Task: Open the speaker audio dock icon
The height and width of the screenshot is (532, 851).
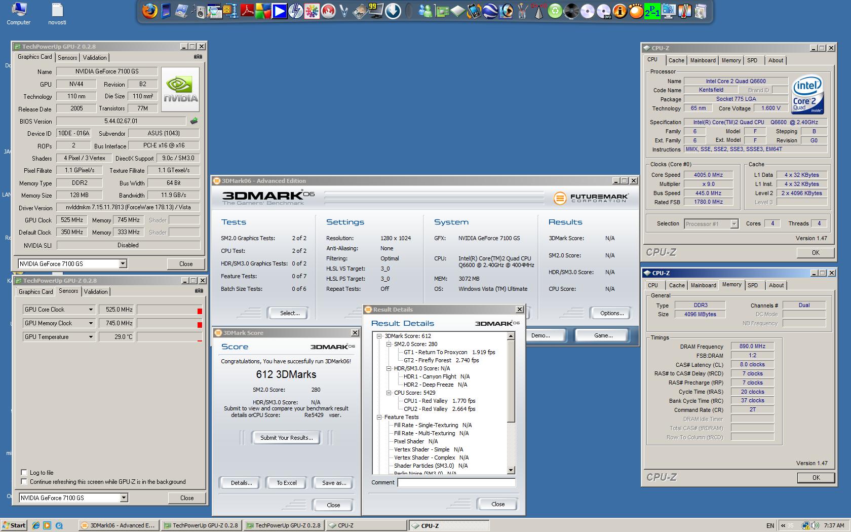Action: [x=199, y=11]
